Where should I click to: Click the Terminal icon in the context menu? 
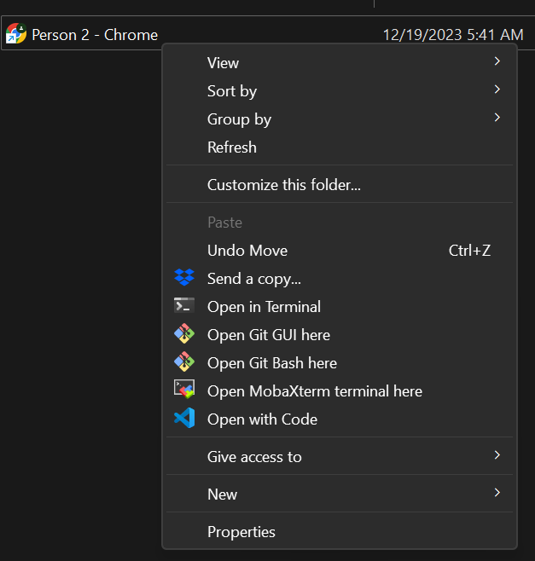tap(184, 306)
